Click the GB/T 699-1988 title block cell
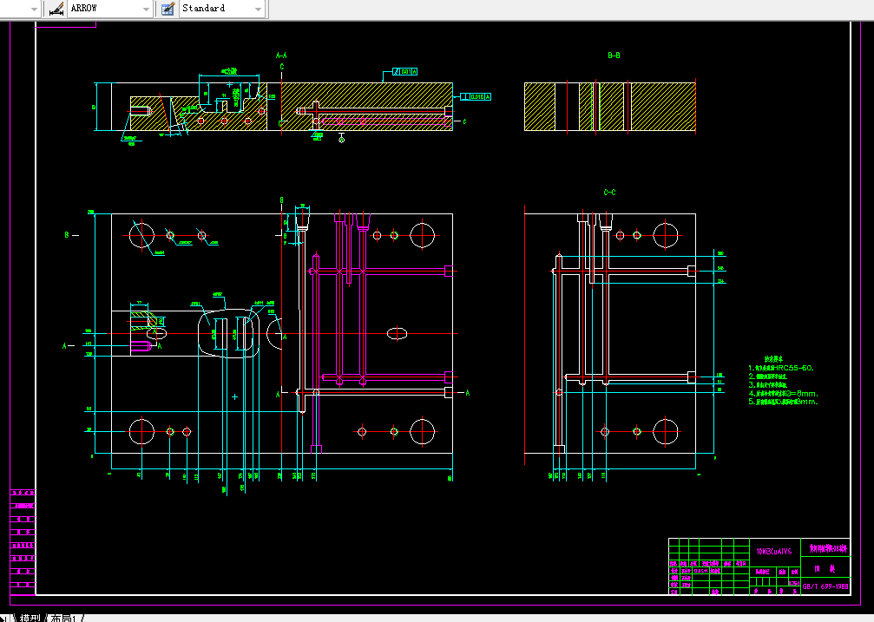The width and height of the screenshot is (874, 622). [x=825, y=586]
